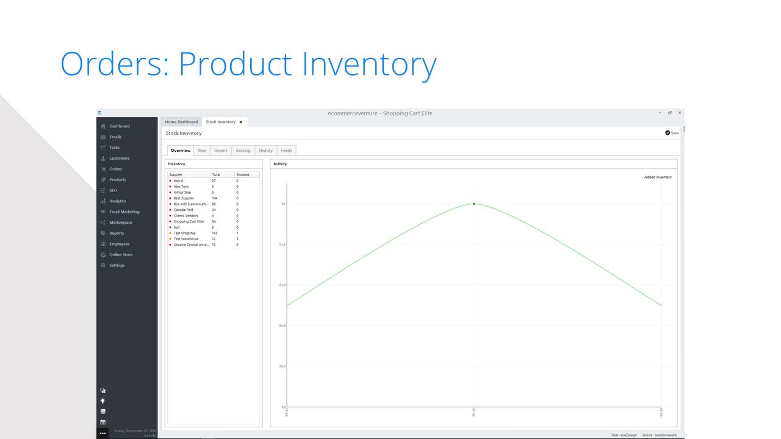The width and height of the screenshot is (781, 439).
Task: Click the app logo icon in title bar
Action: pos(99,113)
